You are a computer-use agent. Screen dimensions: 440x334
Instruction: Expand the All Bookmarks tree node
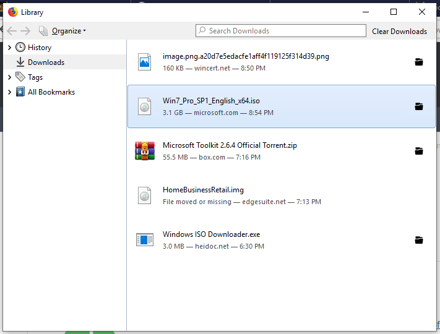point(9,92)
